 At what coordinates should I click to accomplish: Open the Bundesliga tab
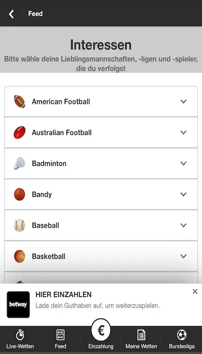tap(182, 339)
